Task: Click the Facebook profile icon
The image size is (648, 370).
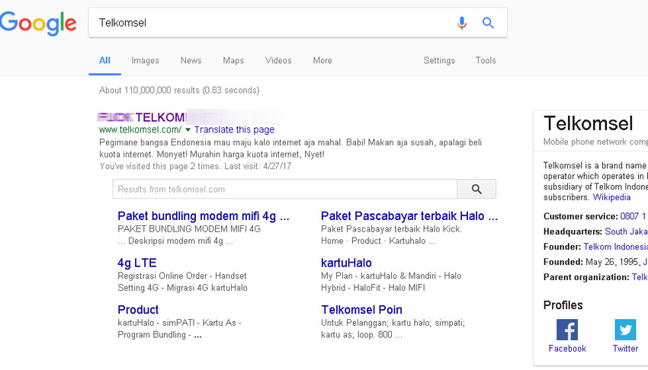Action: click(x=567, y=330)
